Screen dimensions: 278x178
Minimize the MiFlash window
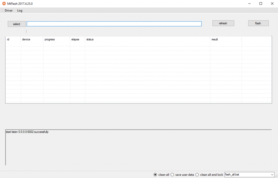(249, 4)
